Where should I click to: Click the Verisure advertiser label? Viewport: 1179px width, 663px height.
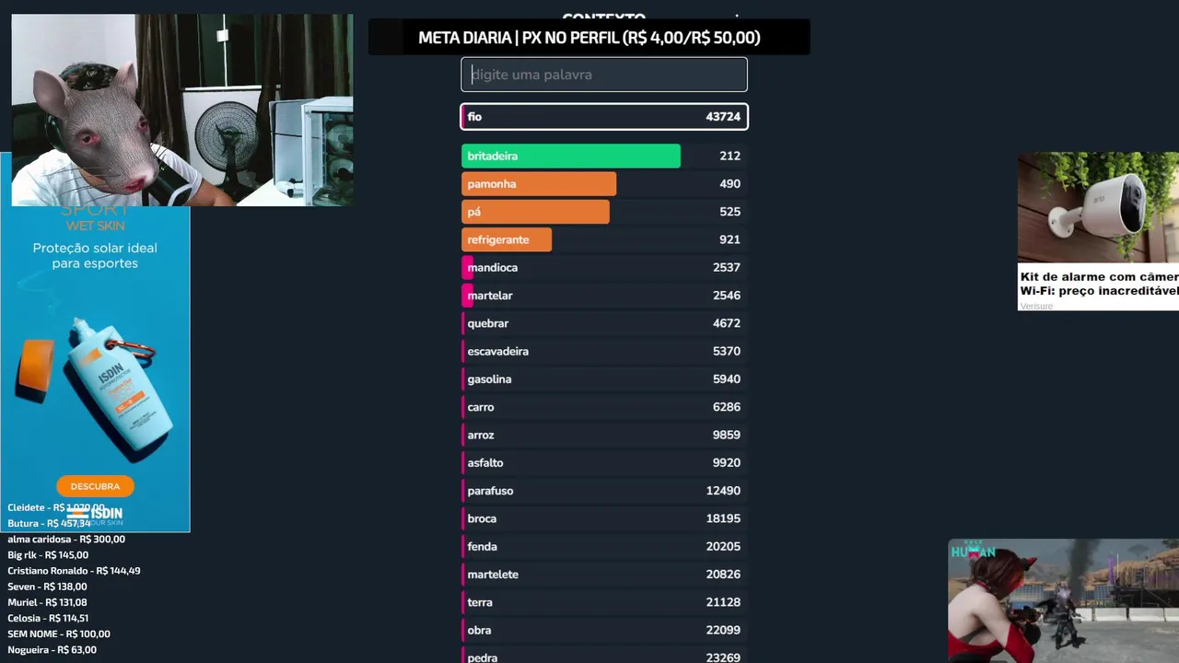click(x=1036, y=306)
